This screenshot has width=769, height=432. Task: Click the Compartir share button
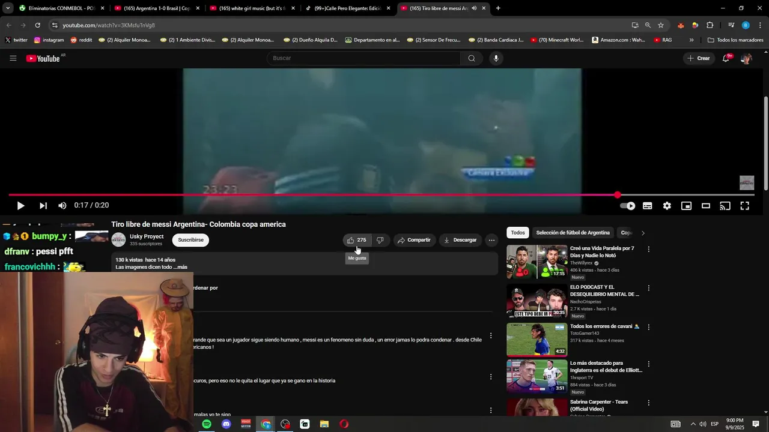415,240
